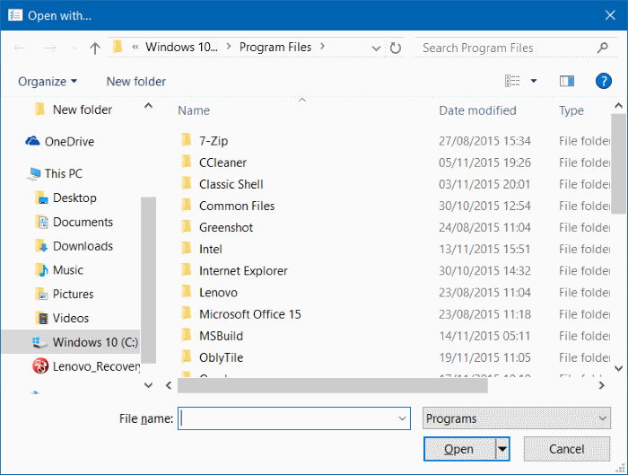The height and width of the screenshot is (475, 628).
Task: Open the address bar history dropdown
Action: pos(376,48)
